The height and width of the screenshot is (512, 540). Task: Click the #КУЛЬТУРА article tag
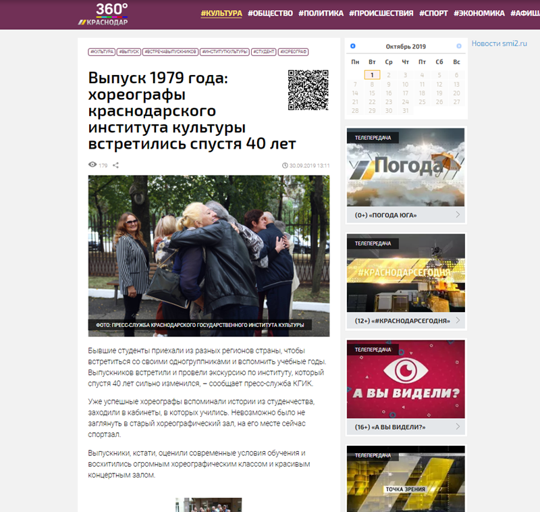[102, 52]
